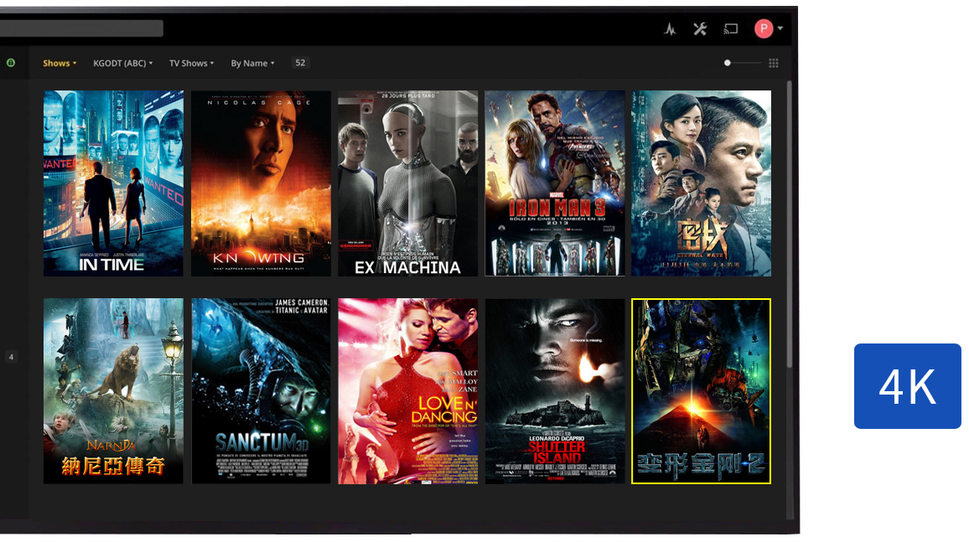
Task: Open the Iron Man 3 poster
Action: pyautogui.click(x=555, y=183)
